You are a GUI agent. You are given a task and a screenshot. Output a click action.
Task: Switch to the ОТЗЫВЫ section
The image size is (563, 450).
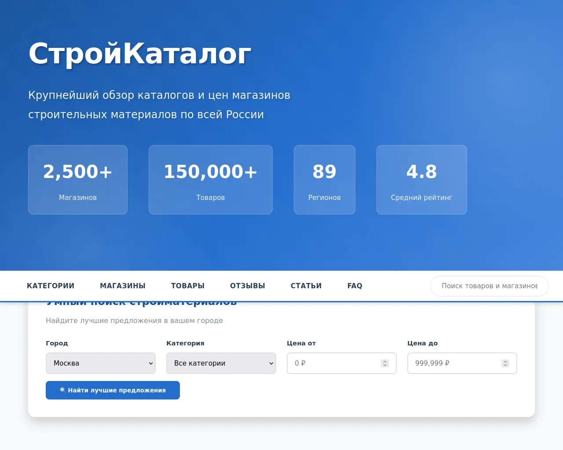click(248, 286)
